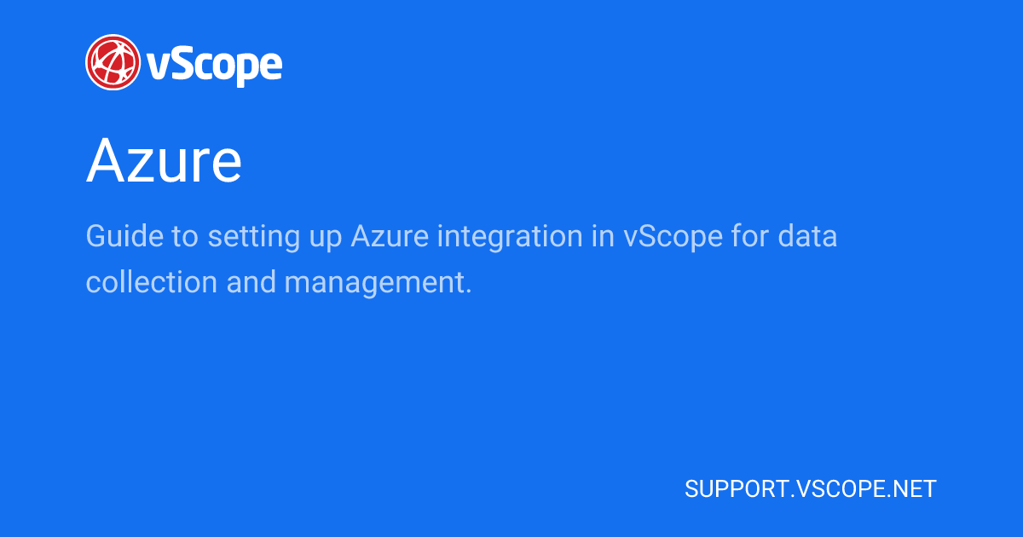
Task: Click the letter A of the Azure heading
Action: (x=104, y=161)
